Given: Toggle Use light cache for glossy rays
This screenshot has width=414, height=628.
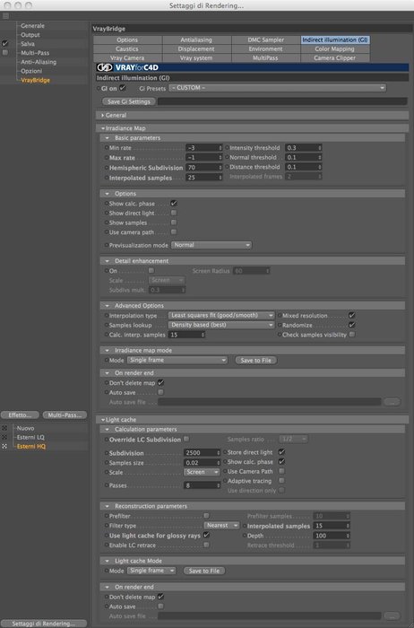Looking at the screenshot, I should click(206, 535).
